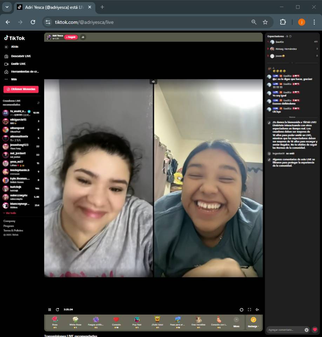Image resolution: width=322 pixels, height=337 pixels.
Task: Select Emitir LIVE from the sidebar
Action: click(x=18, y=64)
